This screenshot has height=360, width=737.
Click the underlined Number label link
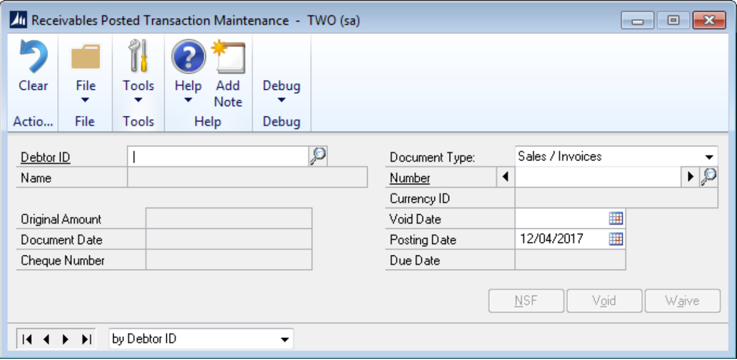[x=410, y=178]
